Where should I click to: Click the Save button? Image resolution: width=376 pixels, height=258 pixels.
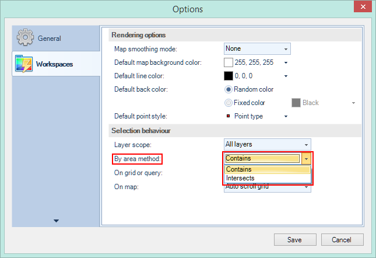pos(294,240)
